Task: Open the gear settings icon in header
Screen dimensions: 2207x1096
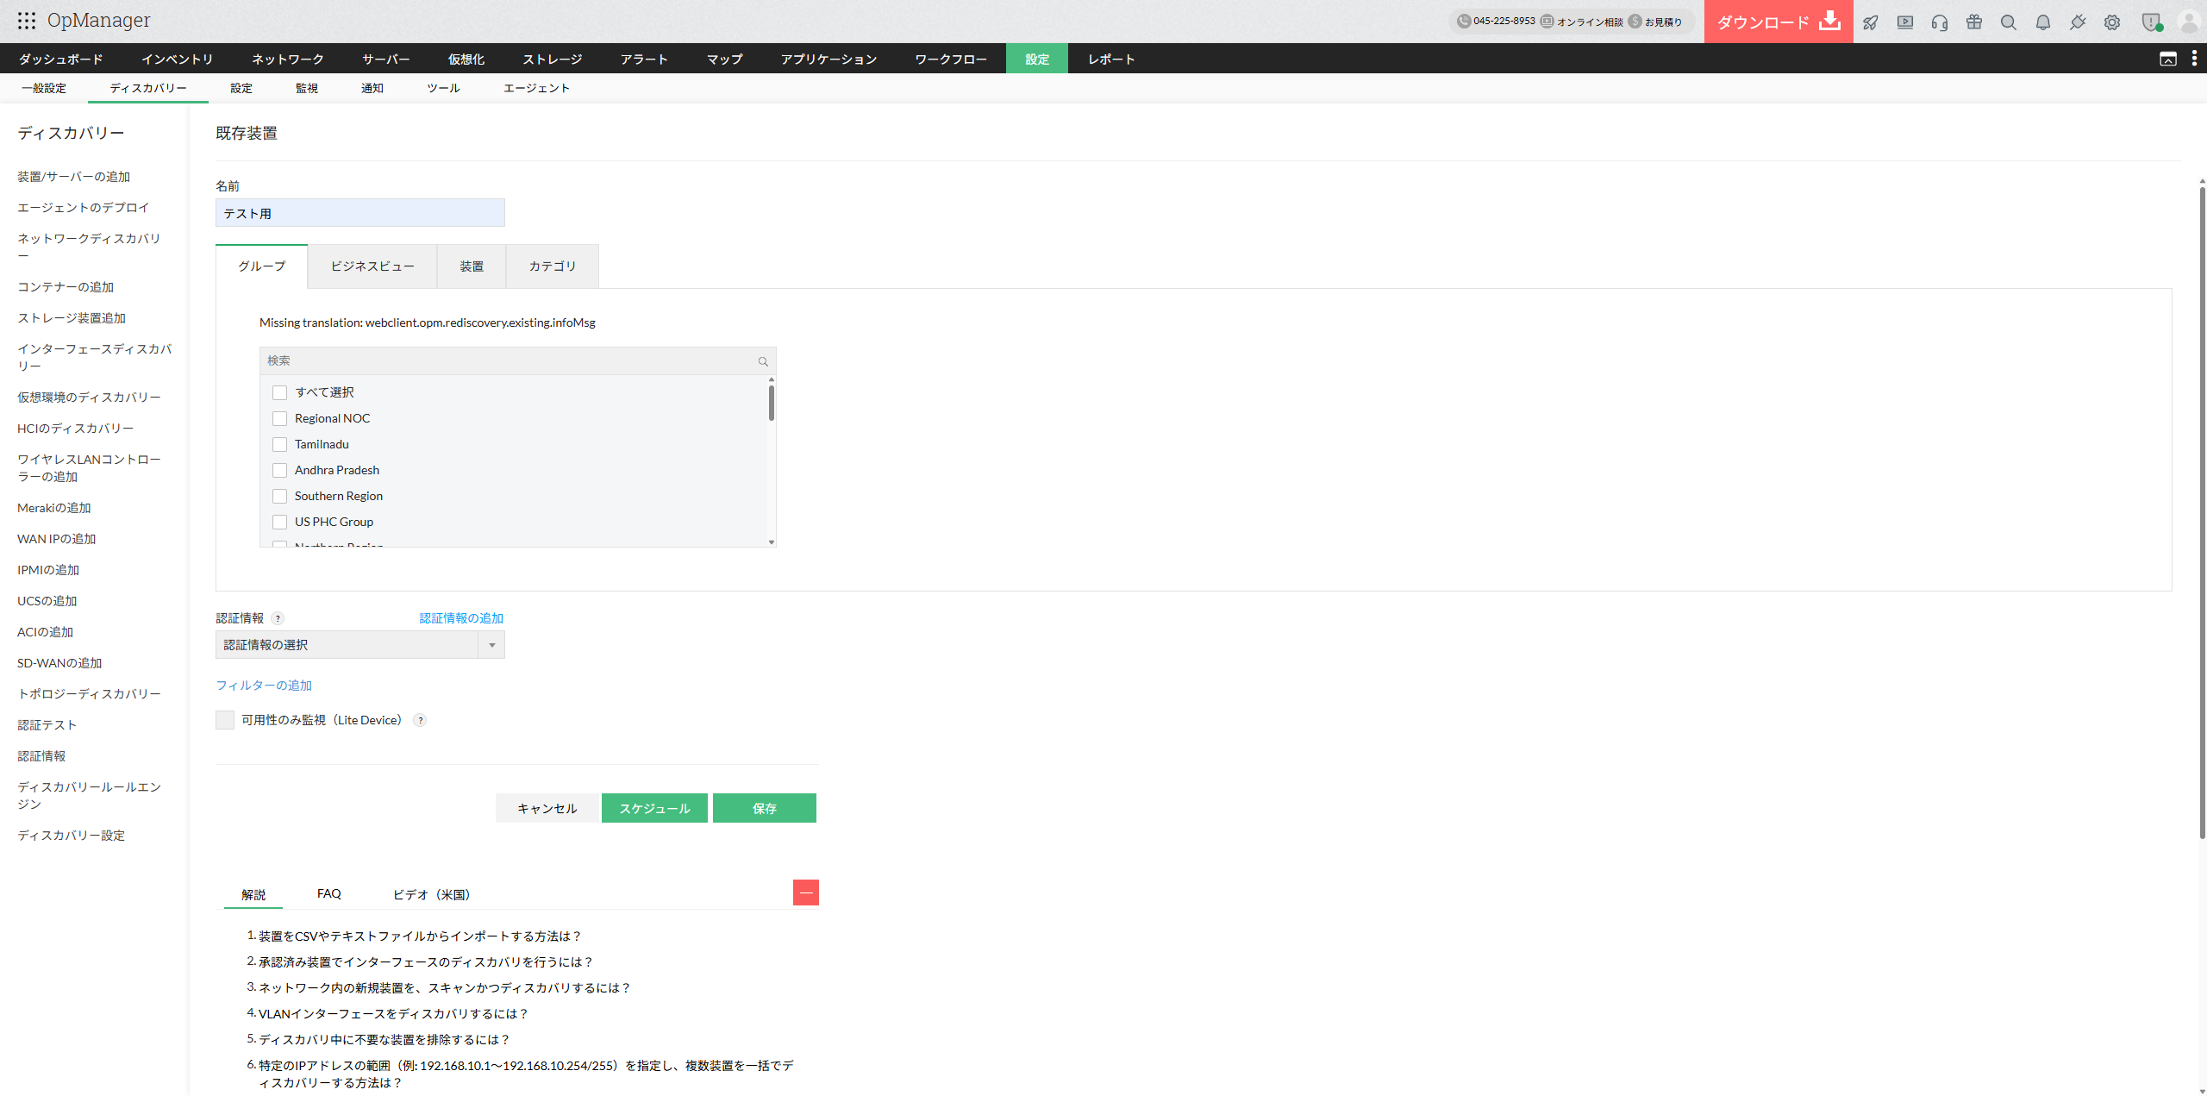Action: (x=2112, y=22)
